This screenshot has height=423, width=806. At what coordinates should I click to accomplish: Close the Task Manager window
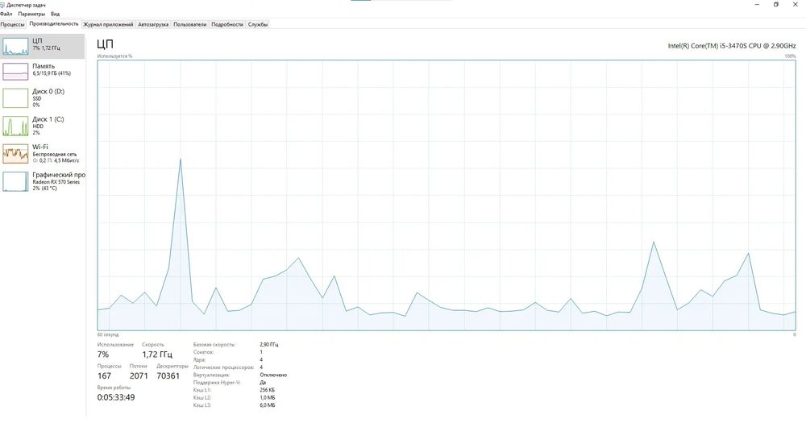click(x=796, y=4)
